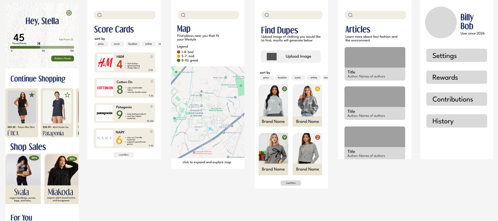
Task: Click the green 8-10 great legend dot
Action: [x=179, y=61]
